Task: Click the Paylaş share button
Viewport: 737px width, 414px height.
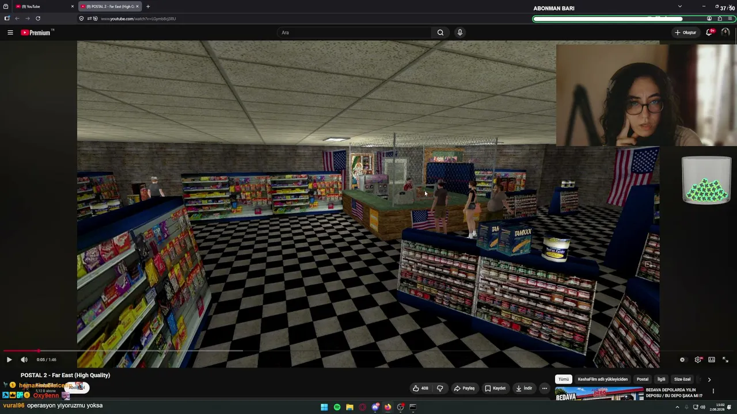Action: coord(464,388)
